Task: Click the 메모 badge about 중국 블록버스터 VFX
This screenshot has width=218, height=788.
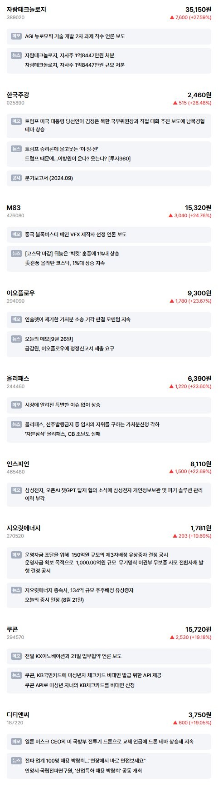Action: point(16,234)
